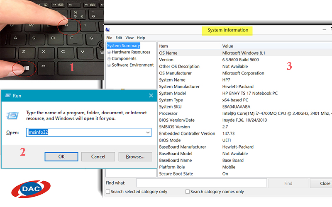
Task: Select the SMBIOS Version row
Action: [x=245, y=127]
